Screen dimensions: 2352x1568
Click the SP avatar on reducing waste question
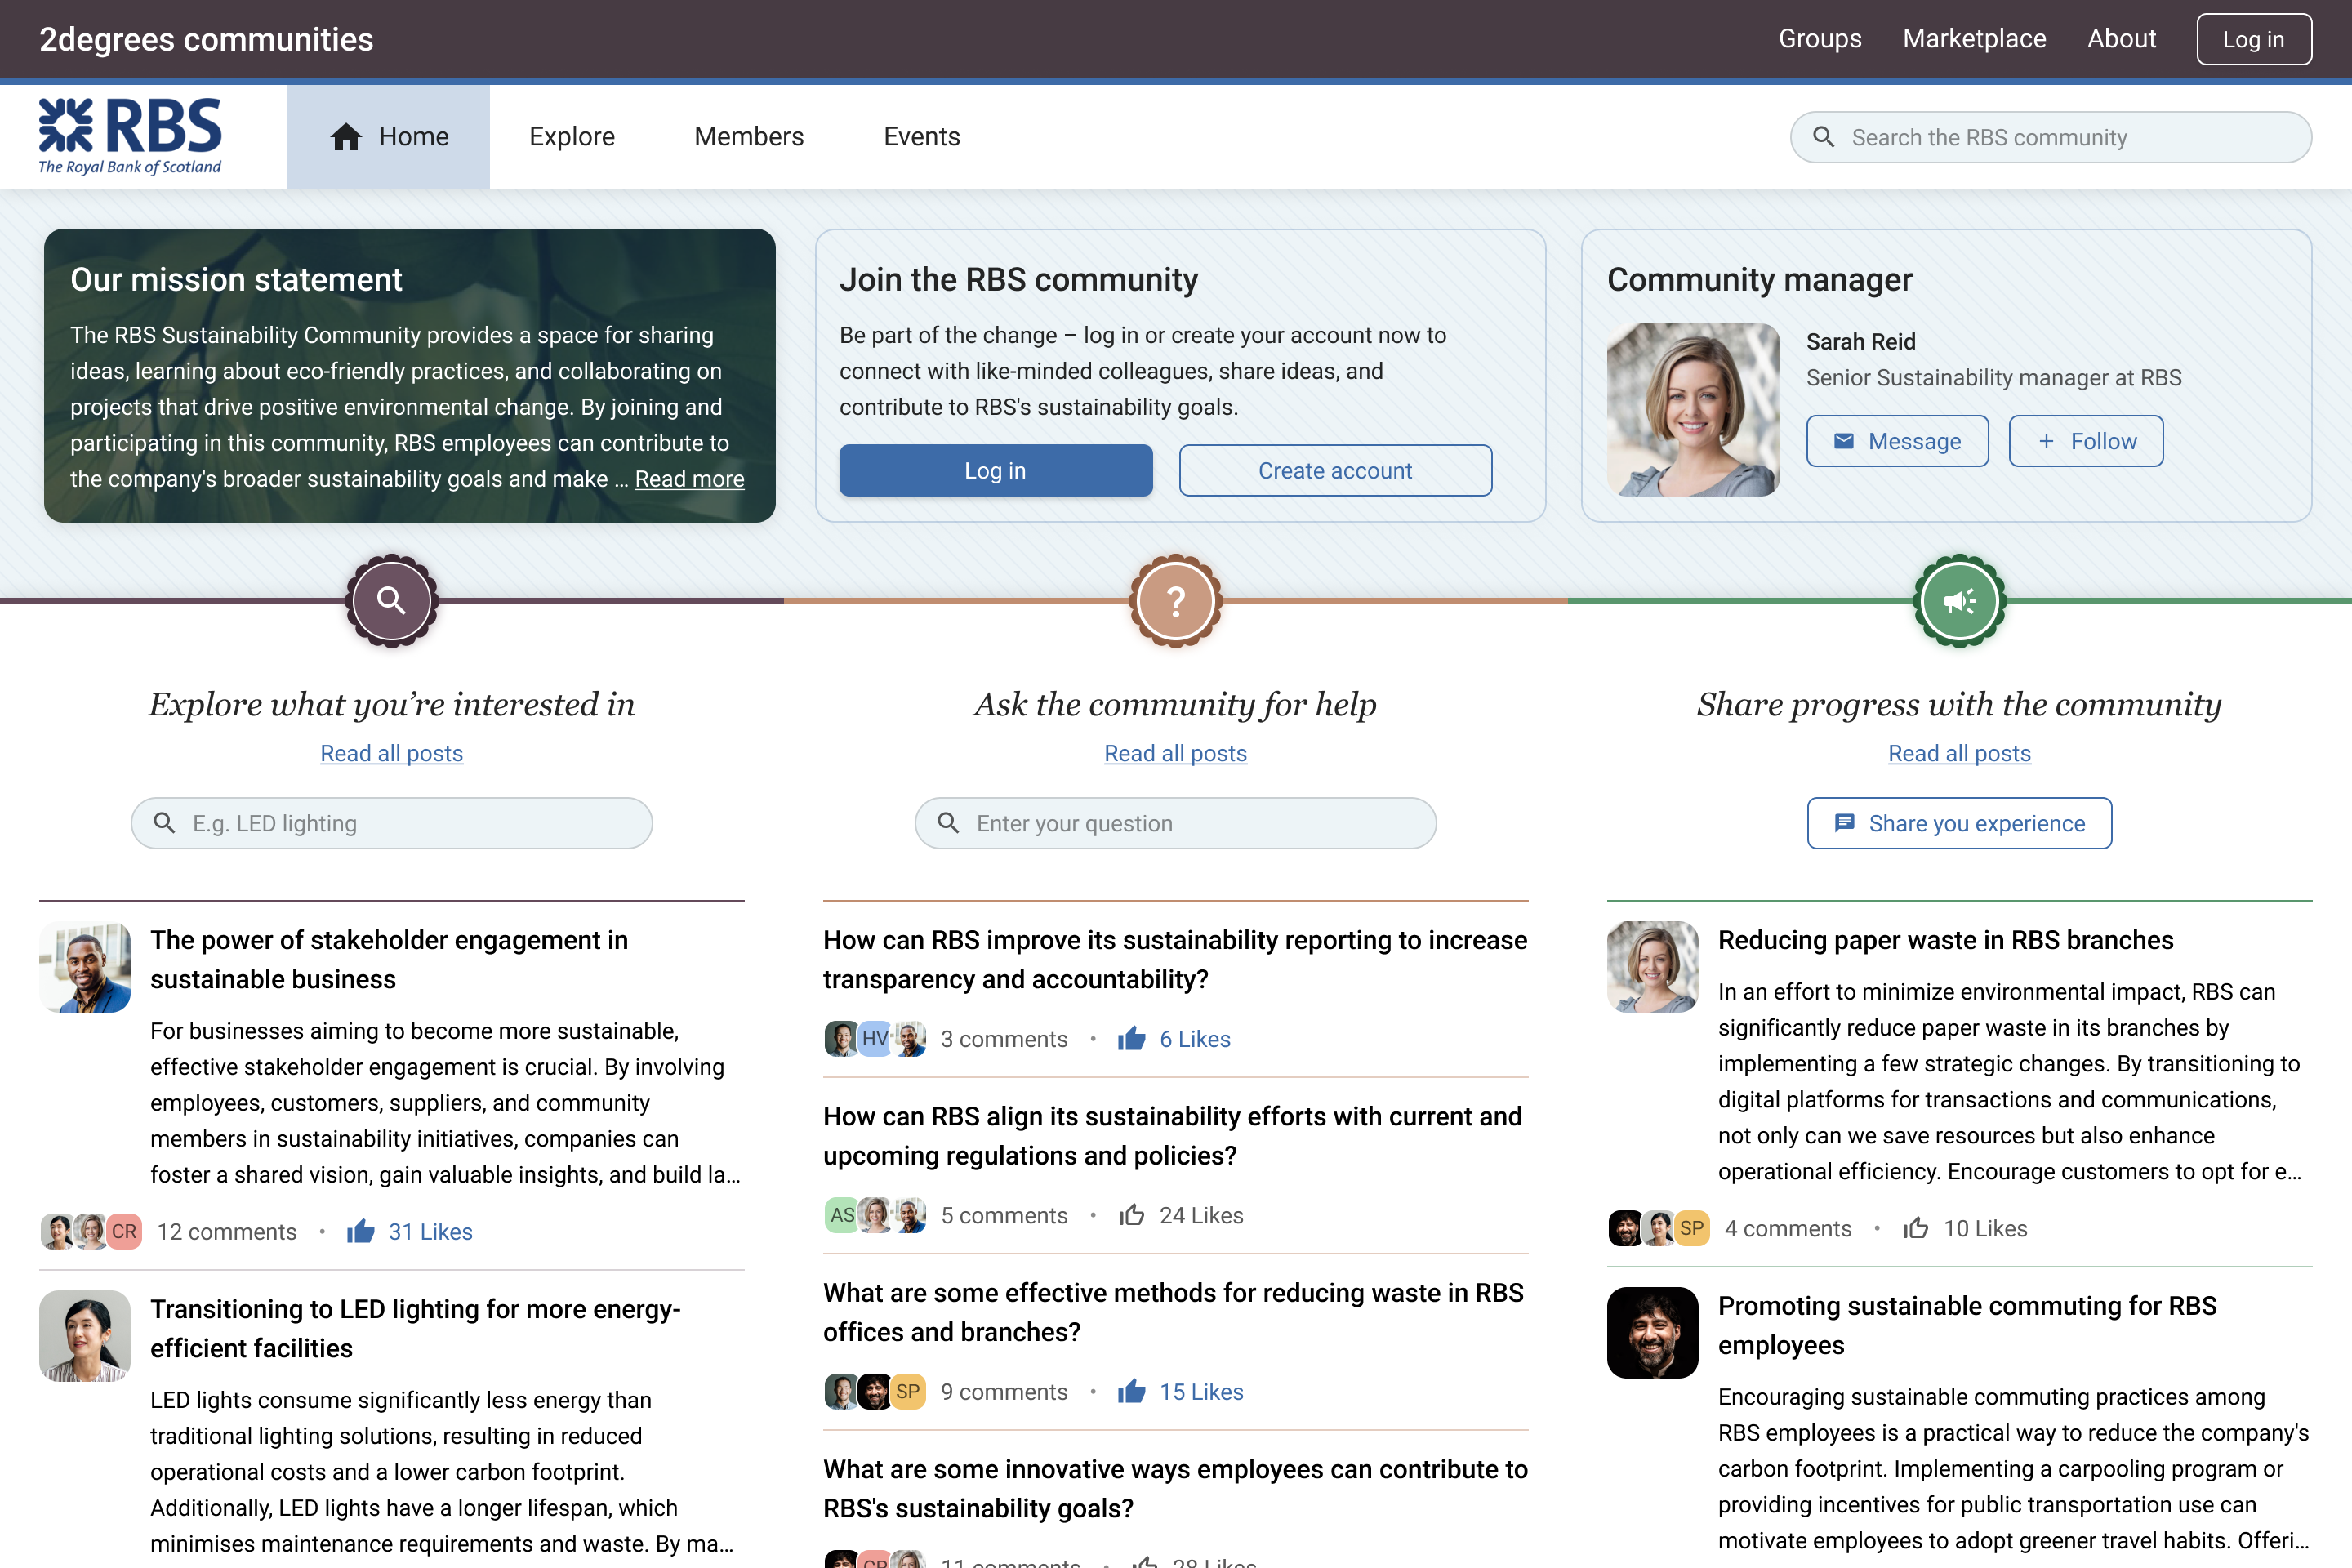click(x=908, y=1391)
